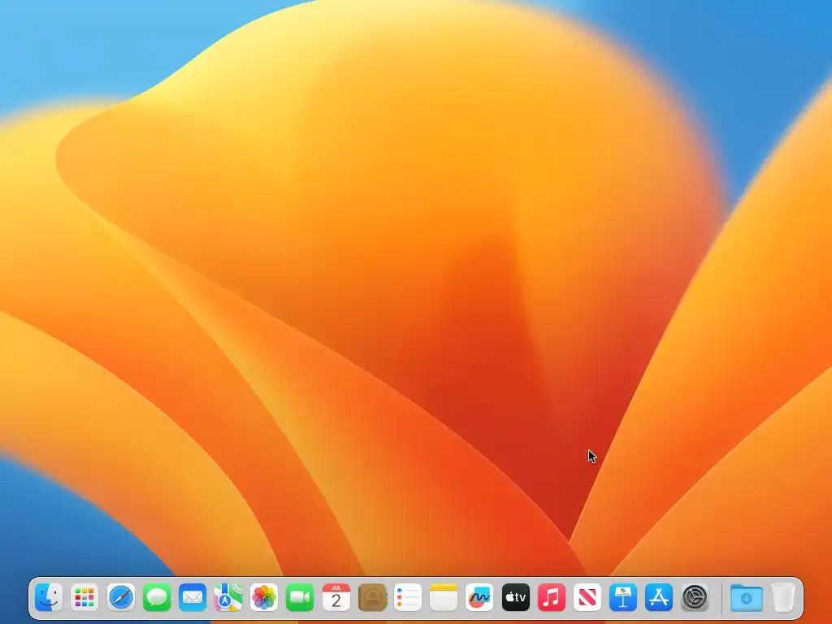The width and height of the screenshot is (832, 624).
Task: Launch Reminders from the Dock
Action: [408, 597]
